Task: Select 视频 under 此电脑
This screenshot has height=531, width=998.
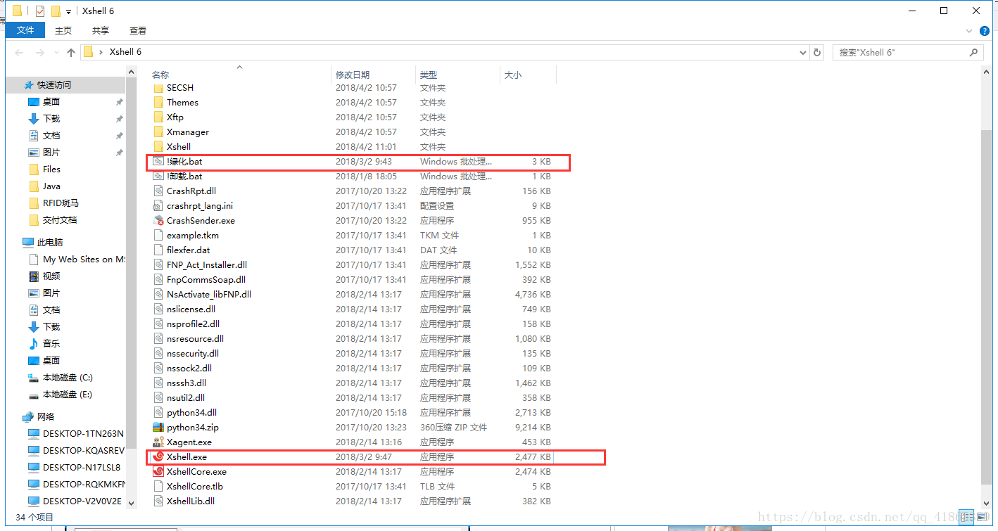Action: tap(51, 276)
